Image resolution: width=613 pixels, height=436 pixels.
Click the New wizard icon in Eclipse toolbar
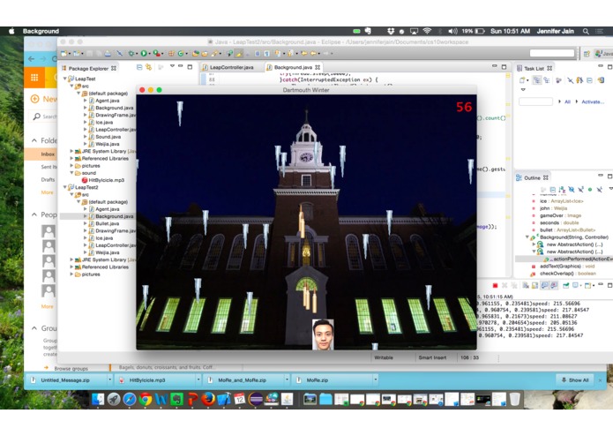[x=64, y=54]
